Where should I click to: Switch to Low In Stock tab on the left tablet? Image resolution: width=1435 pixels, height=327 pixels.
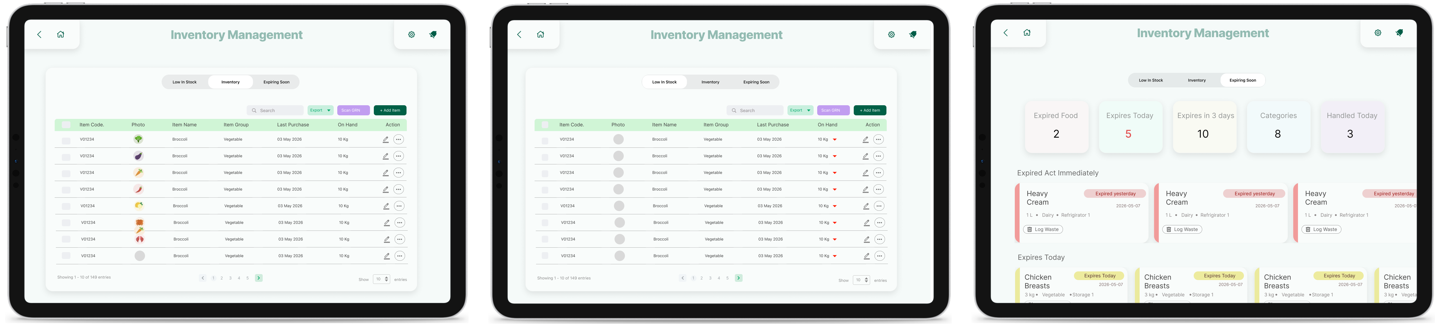(184, 82)
